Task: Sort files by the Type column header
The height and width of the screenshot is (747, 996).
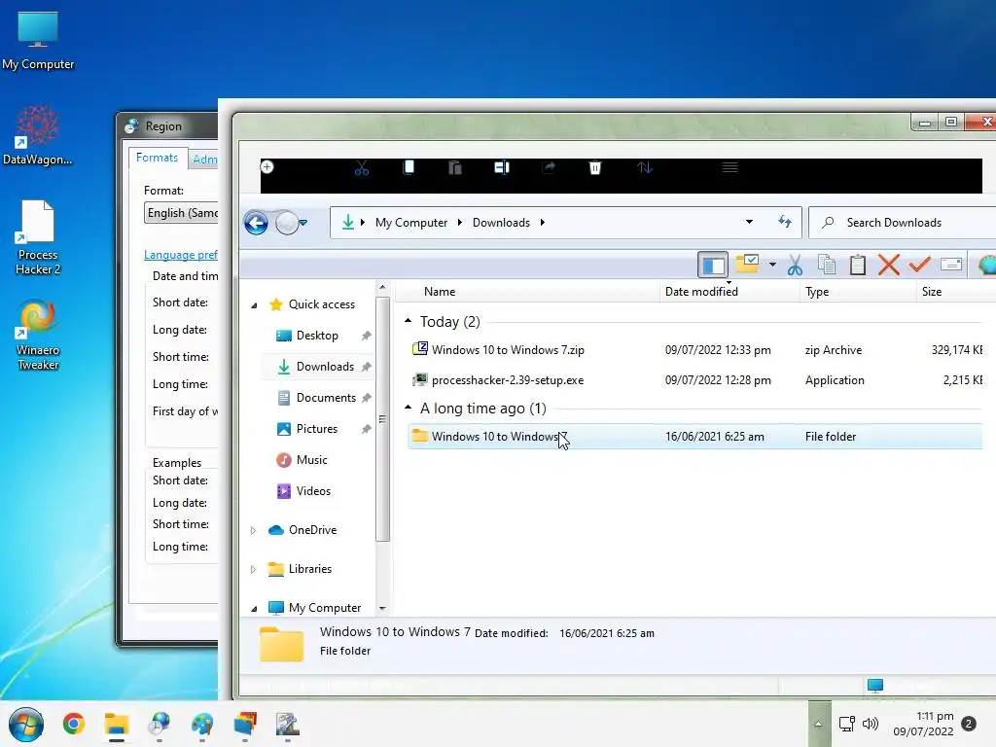Action: (x=817, y=292)
